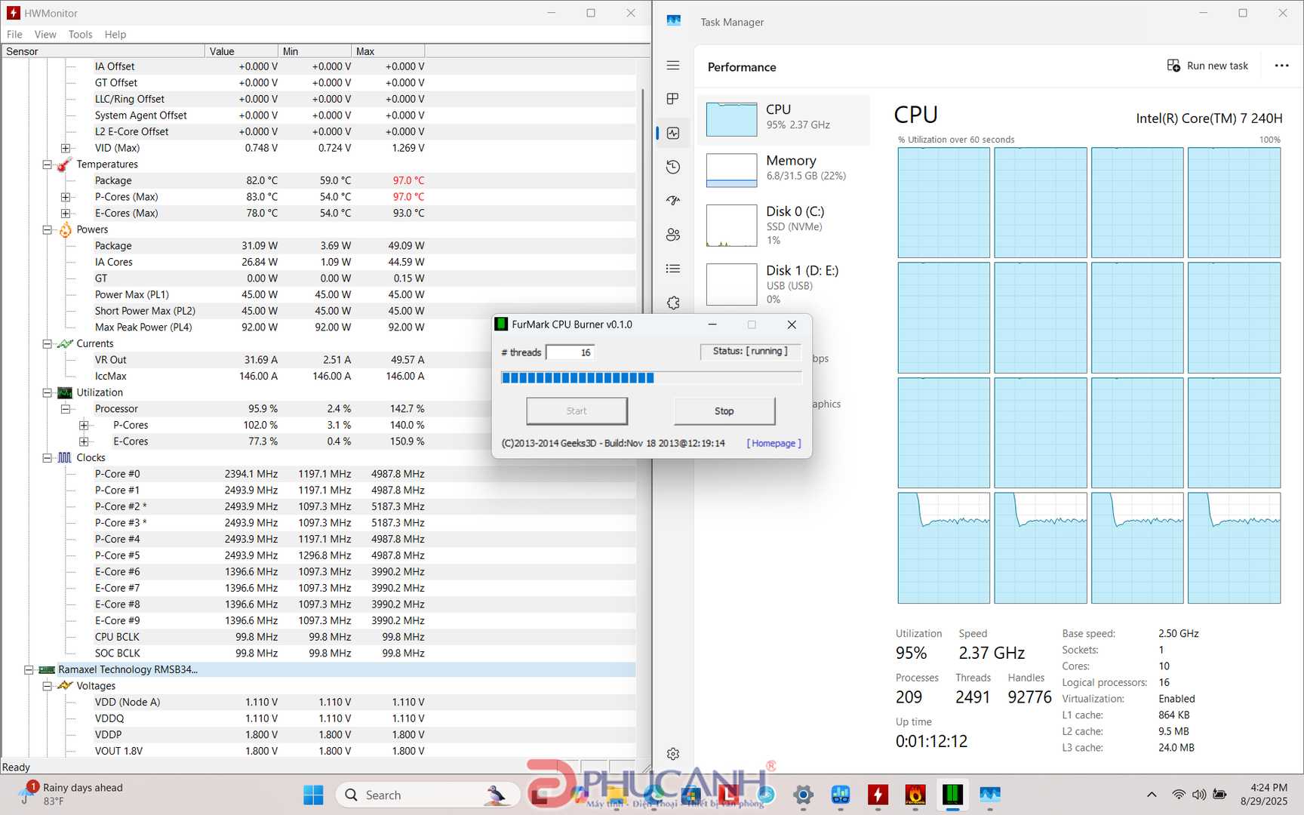Collapse the Powers node in HWMonitor
The height and width of the screenshot is (815, 1304).
47,229
